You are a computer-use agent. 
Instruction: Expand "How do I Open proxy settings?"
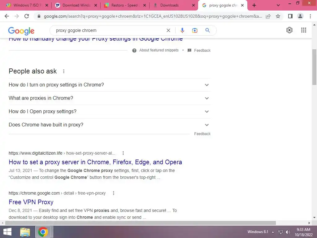[x=110, y=112]
